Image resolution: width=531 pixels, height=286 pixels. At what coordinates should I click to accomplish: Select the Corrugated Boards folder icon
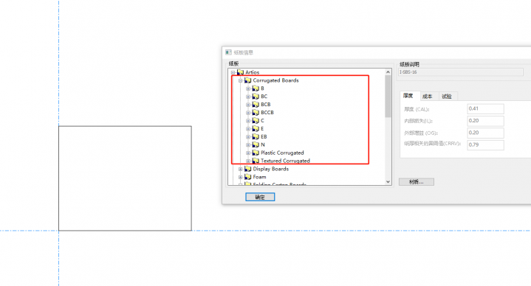pos(248,80)
